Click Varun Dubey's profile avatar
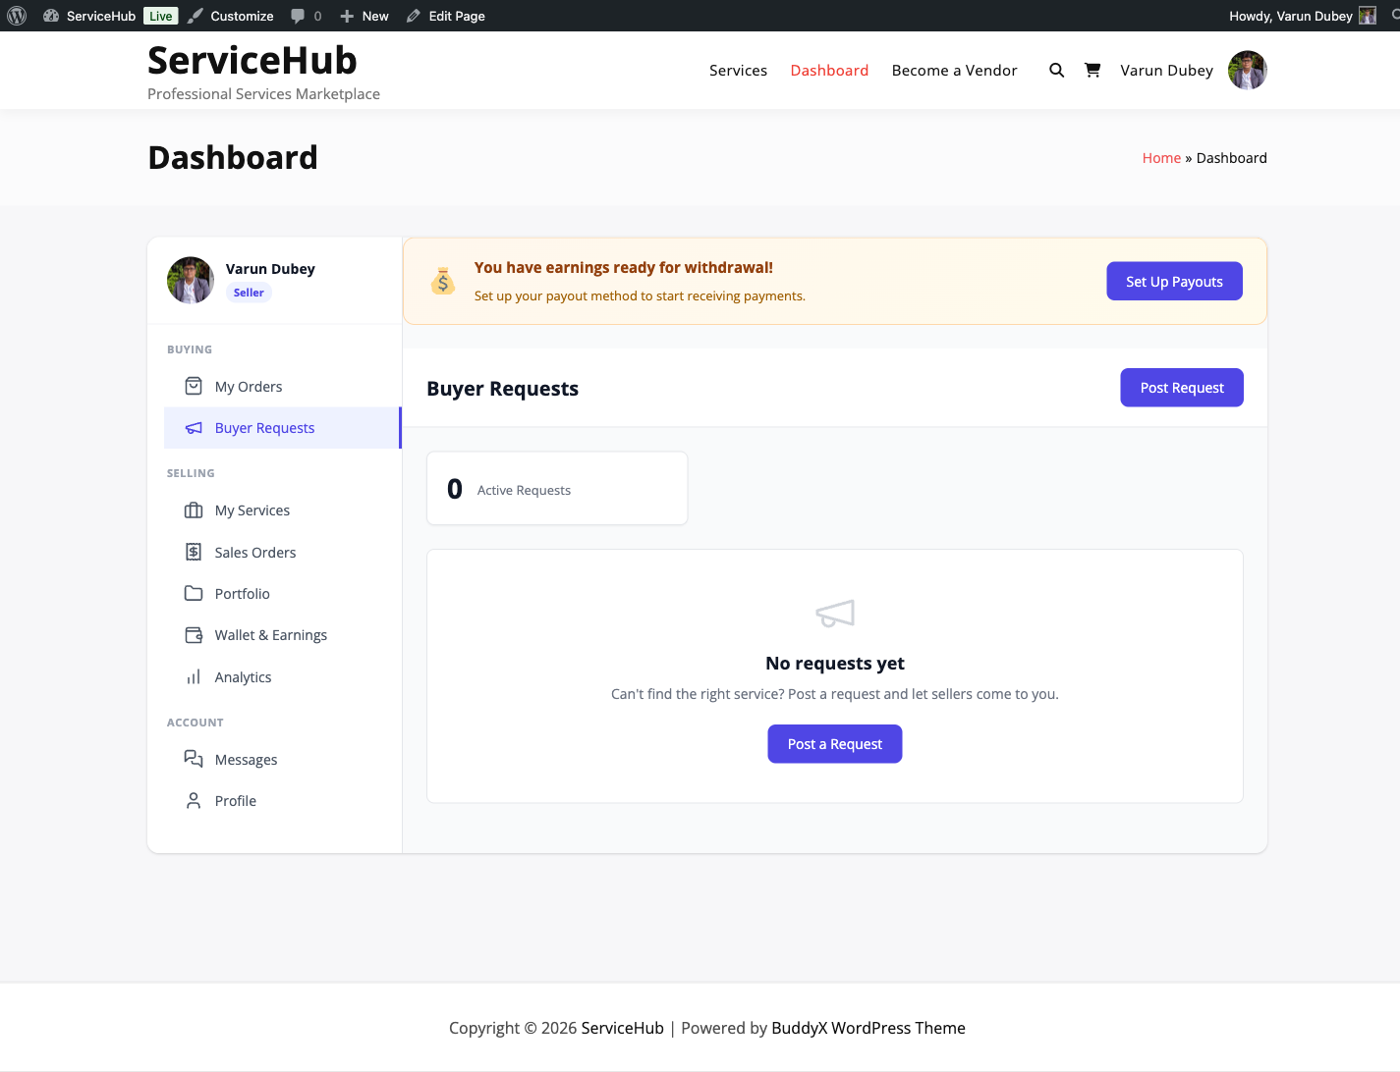The width and height of the screenshot is (1400, 1072). pyautogui.click(x=1247, y=70)
